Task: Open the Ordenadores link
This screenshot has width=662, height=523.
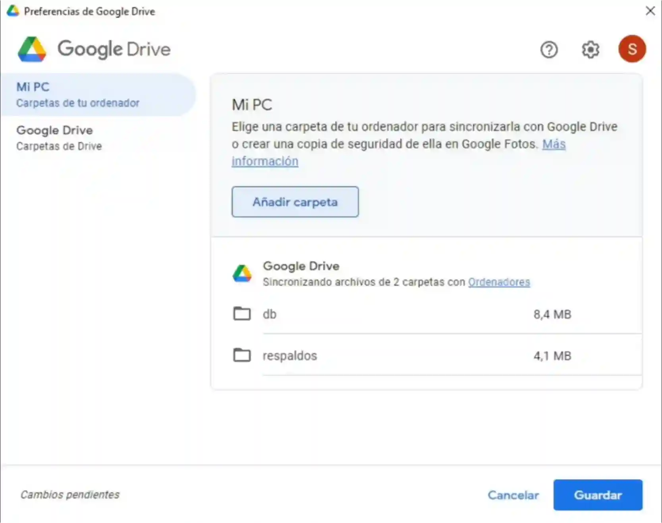Action: coord(499,282)
